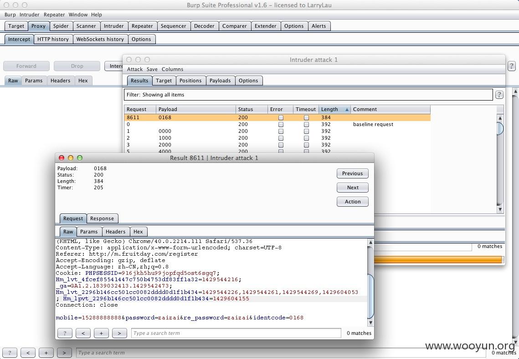
Task: Toggle Timeout checkbox for payload 1000 row
Action: (306, 138)
